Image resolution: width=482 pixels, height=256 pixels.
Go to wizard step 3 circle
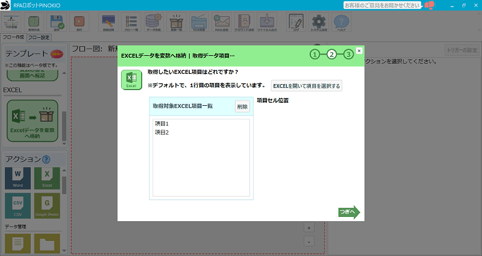(x=348, y=55)
